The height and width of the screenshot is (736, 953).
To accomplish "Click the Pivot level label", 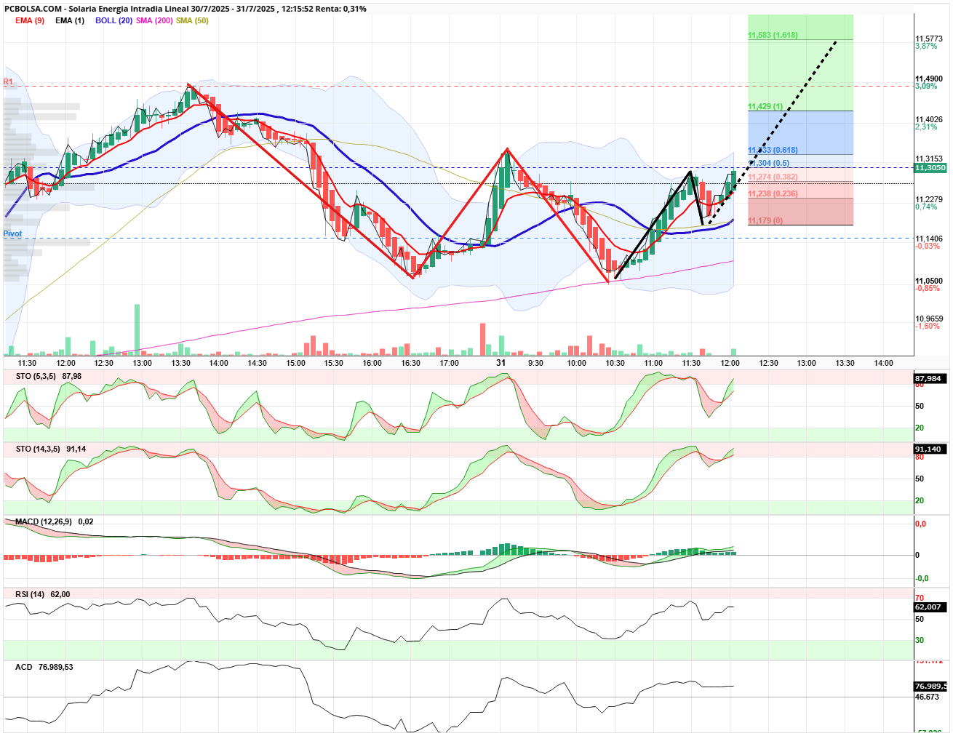I will (12, 233).
